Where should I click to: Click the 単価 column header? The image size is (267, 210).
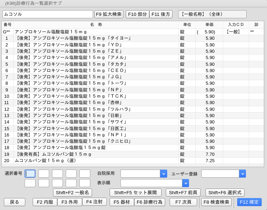tap(209, 25)
